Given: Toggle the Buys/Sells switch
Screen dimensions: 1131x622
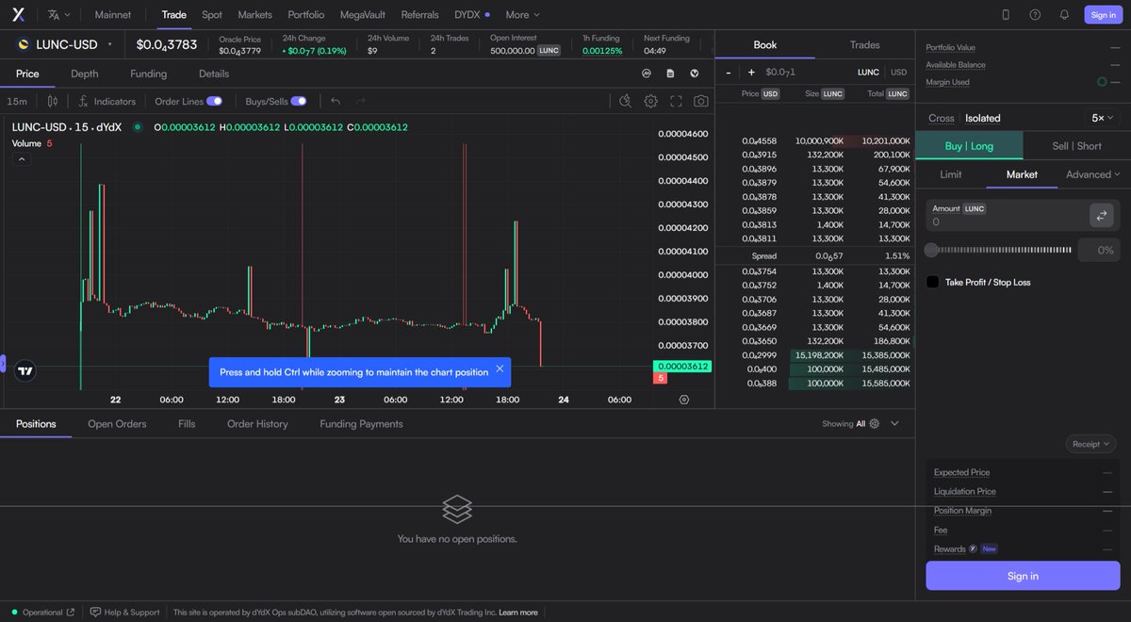Looking at the screenshot, I should click(x=299, y=101).
